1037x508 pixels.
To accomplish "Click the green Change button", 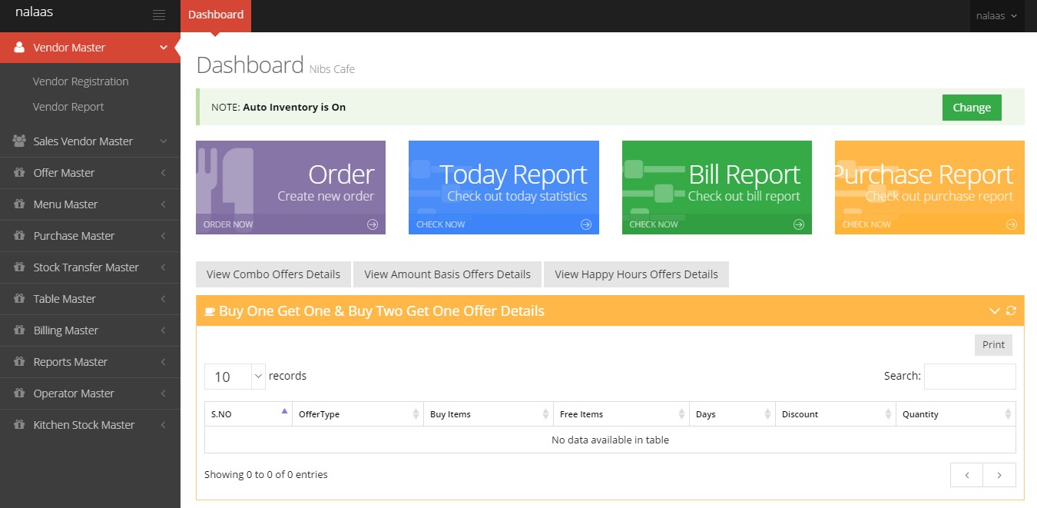I will point(971,108).
